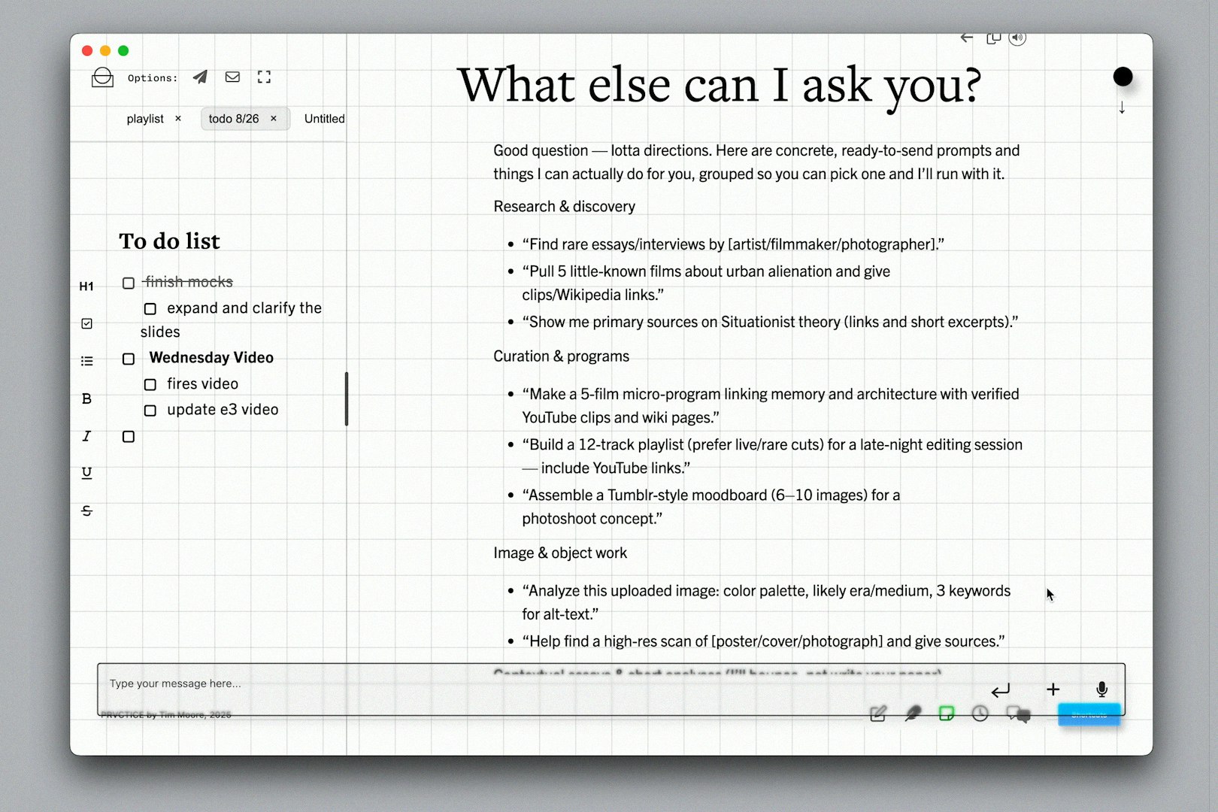
Task: Check the "update e3 video" checkbox
Action: pyautogui.click(x=150, y=411)
